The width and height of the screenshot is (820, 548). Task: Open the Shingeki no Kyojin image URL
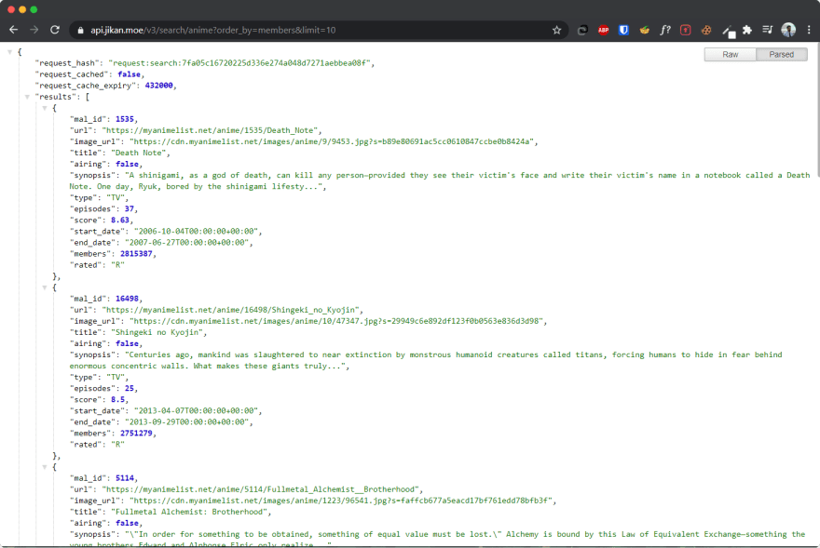338,321
